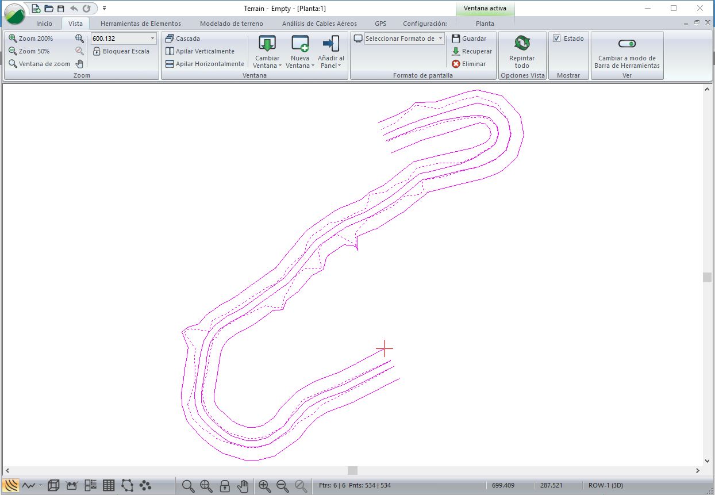The image size is (715, 495).
Task: Click Guardar screen format button
Action: click(469, 39)
